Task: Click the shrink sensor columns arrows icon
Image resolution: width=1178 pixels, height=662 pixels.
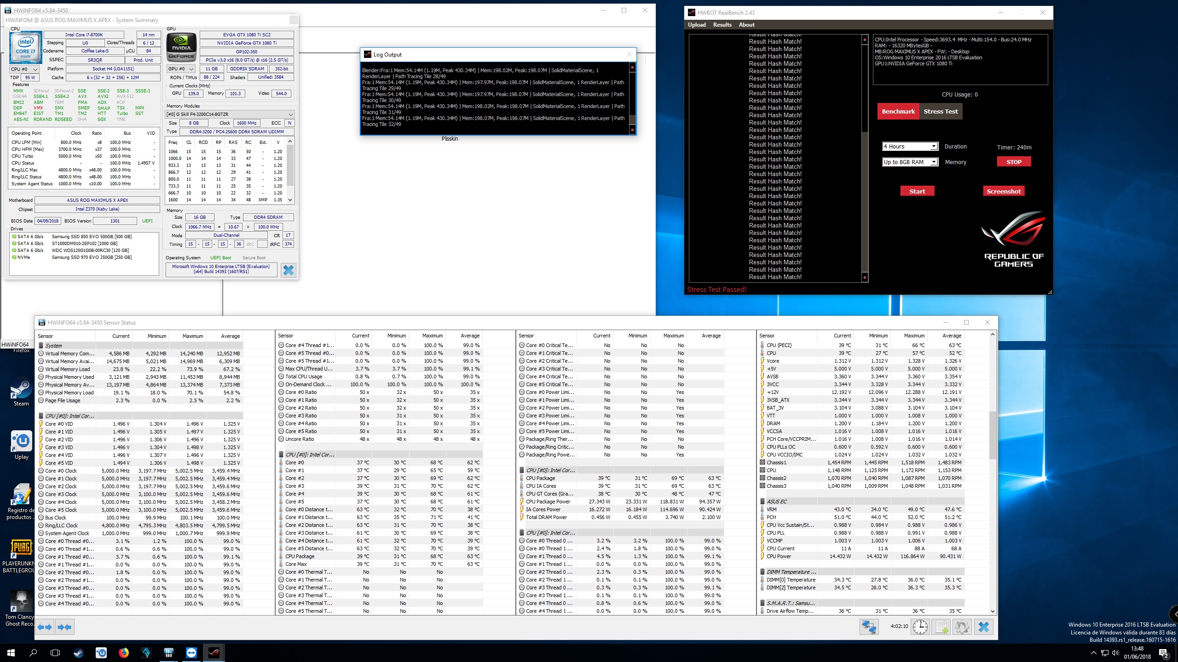Action: click(64, 627)
